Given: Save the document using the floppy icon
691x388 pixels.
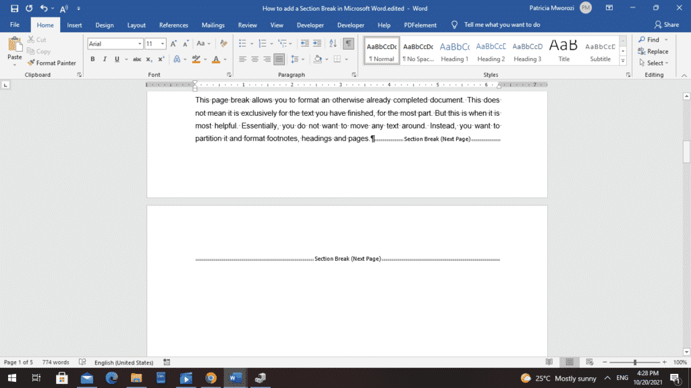Looking at the screenshot, I should tap(15, 8).
